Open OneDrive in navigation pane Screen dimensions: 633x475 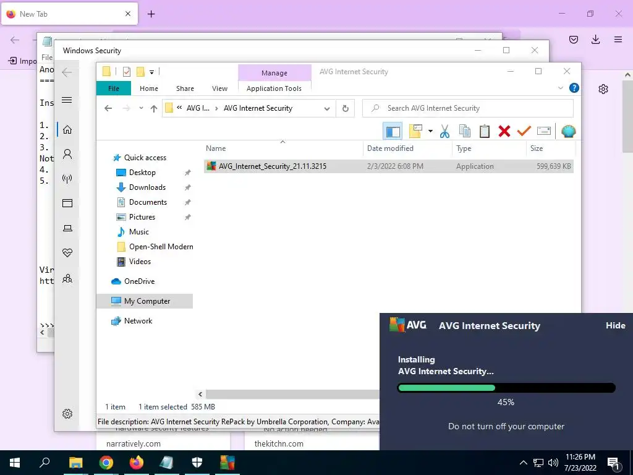pos(139,281)
